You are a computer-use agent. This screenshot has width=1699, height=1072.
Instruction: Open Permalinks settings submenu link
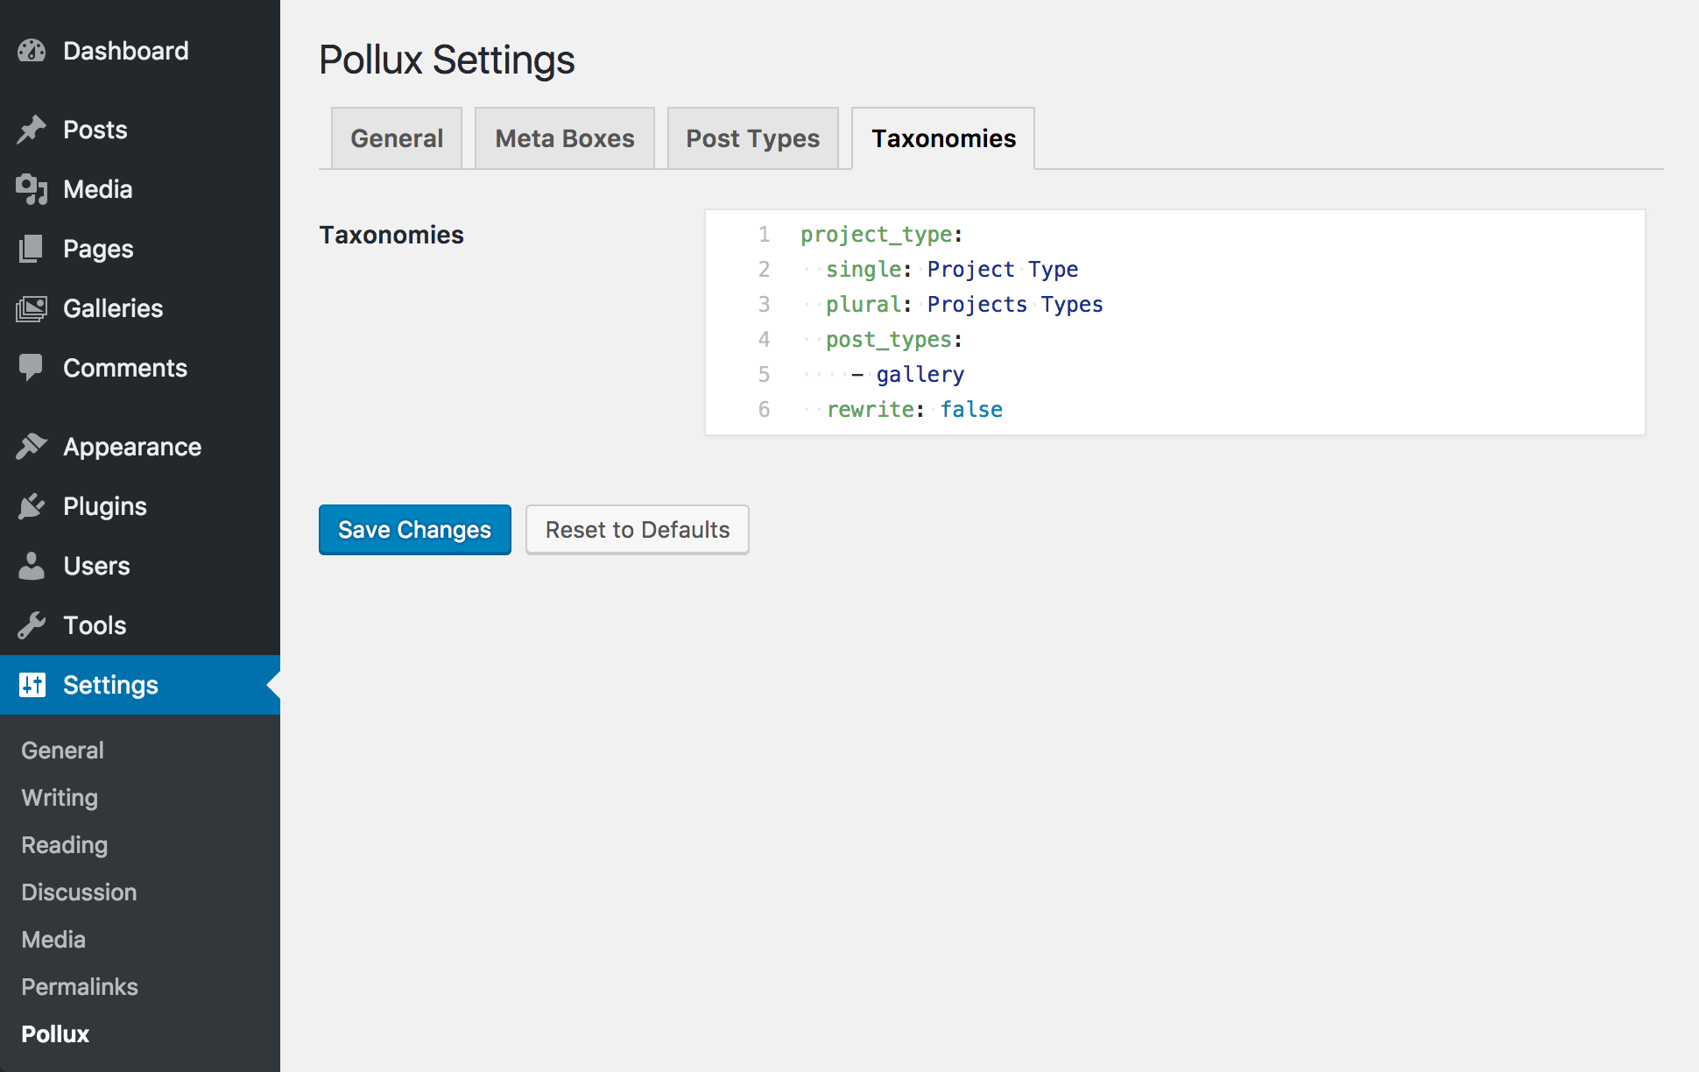(80, 987)
